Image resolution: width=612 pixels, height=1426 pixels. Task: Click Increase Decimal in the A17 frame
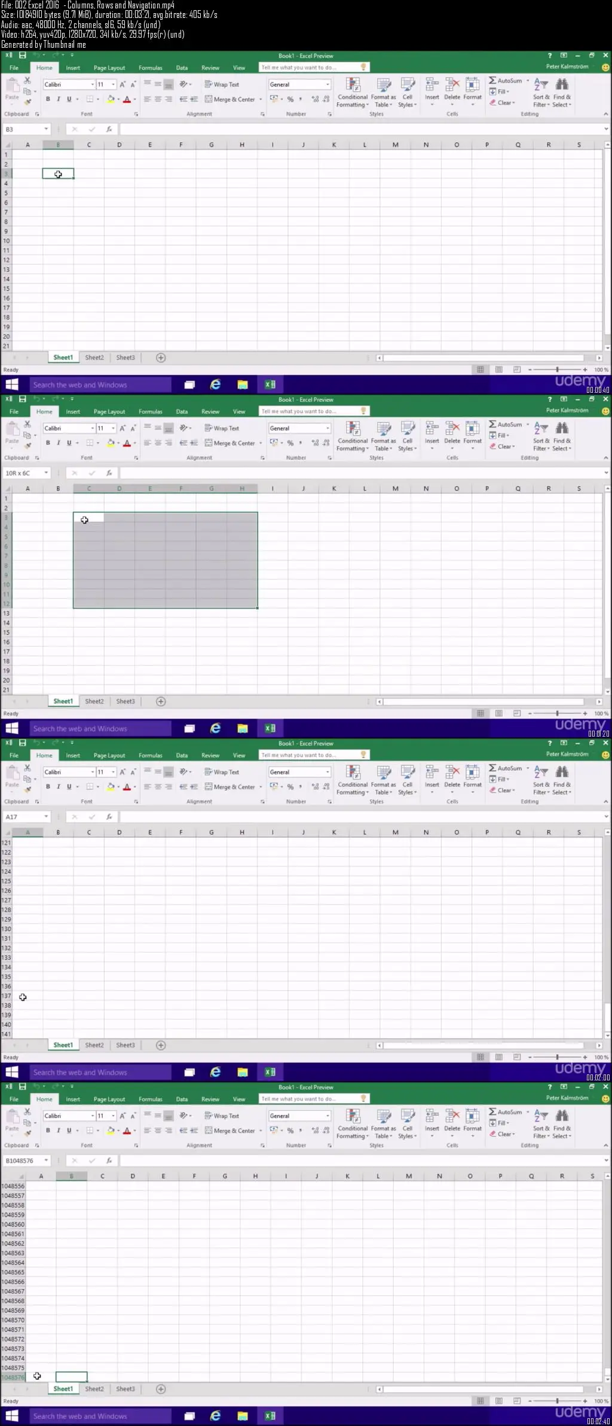pyautogui.click(x=316, y=787)
